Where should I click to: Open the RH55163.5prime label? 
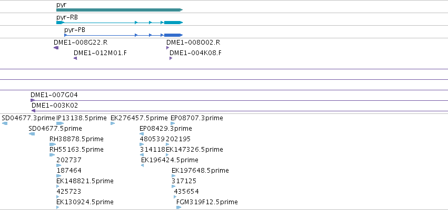[x=76, y=150]
